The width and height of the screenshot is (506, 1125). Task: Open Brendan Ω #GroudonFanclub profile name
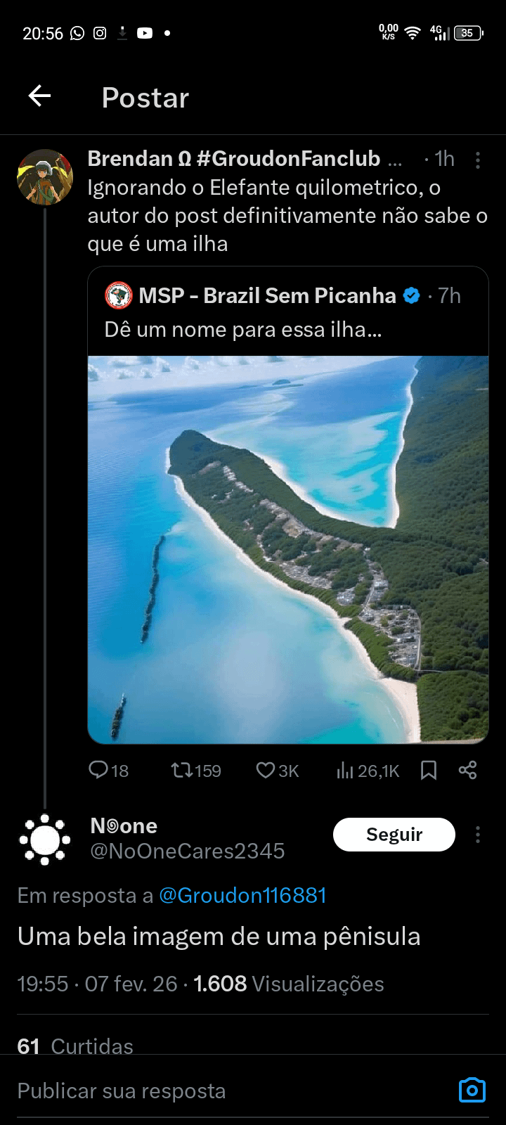(234, 159)
